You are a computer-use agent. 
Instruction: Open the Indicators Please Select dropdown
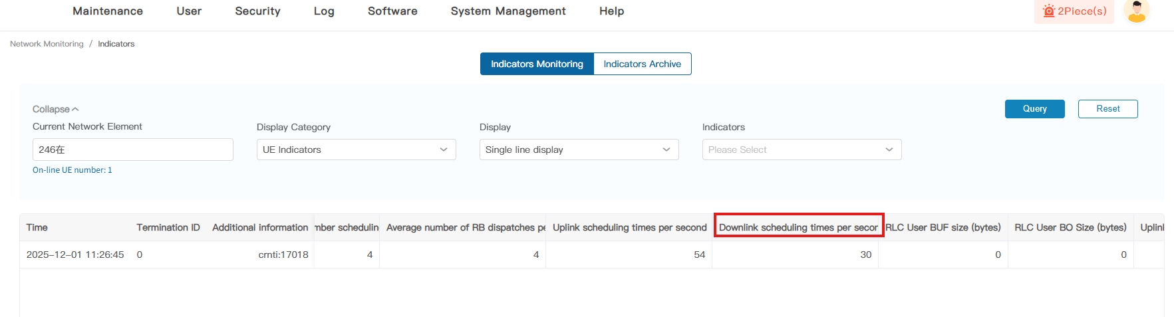(x=802, y=150)
